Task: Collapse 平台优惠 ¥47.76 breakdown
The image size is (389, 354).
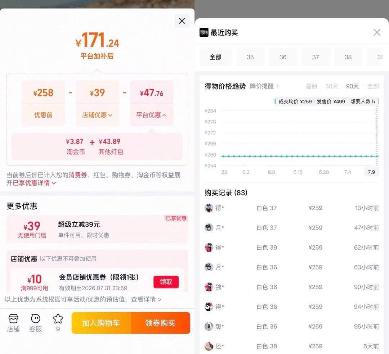Action: coord(151,115)
